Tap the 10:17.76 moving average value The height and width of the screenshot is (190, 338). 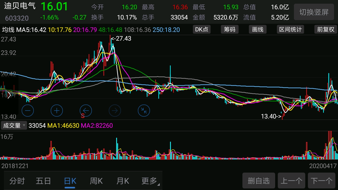(x=60, y=30)
